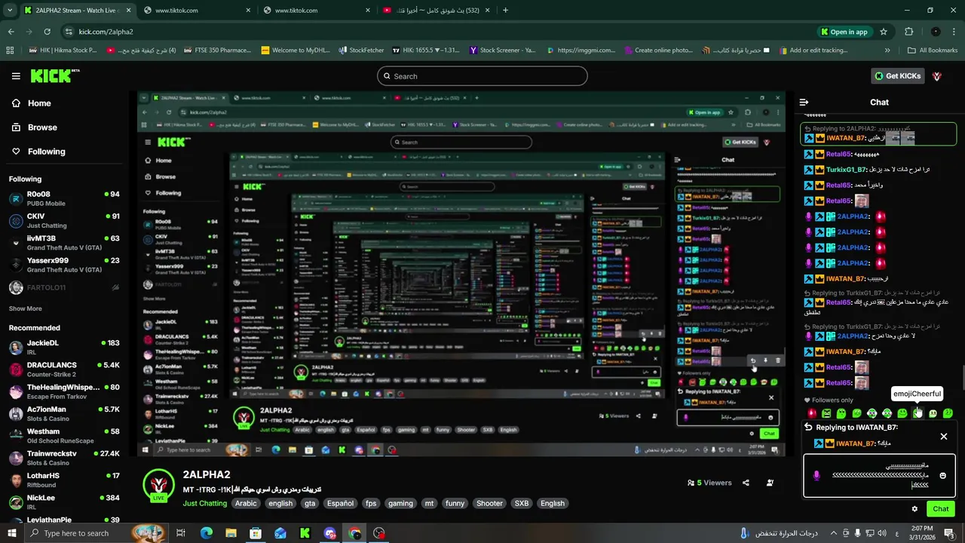Open All Bookmarks folder
The width and height of the screenshot is (965, 543).
(x=932, y=51)
